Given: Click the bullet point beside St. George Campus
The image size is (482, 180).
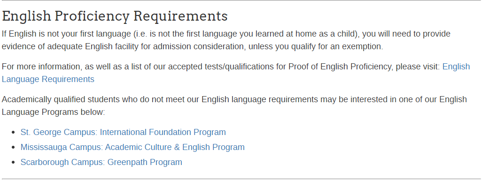Looking at the screenshot, I should pos(13,133).
